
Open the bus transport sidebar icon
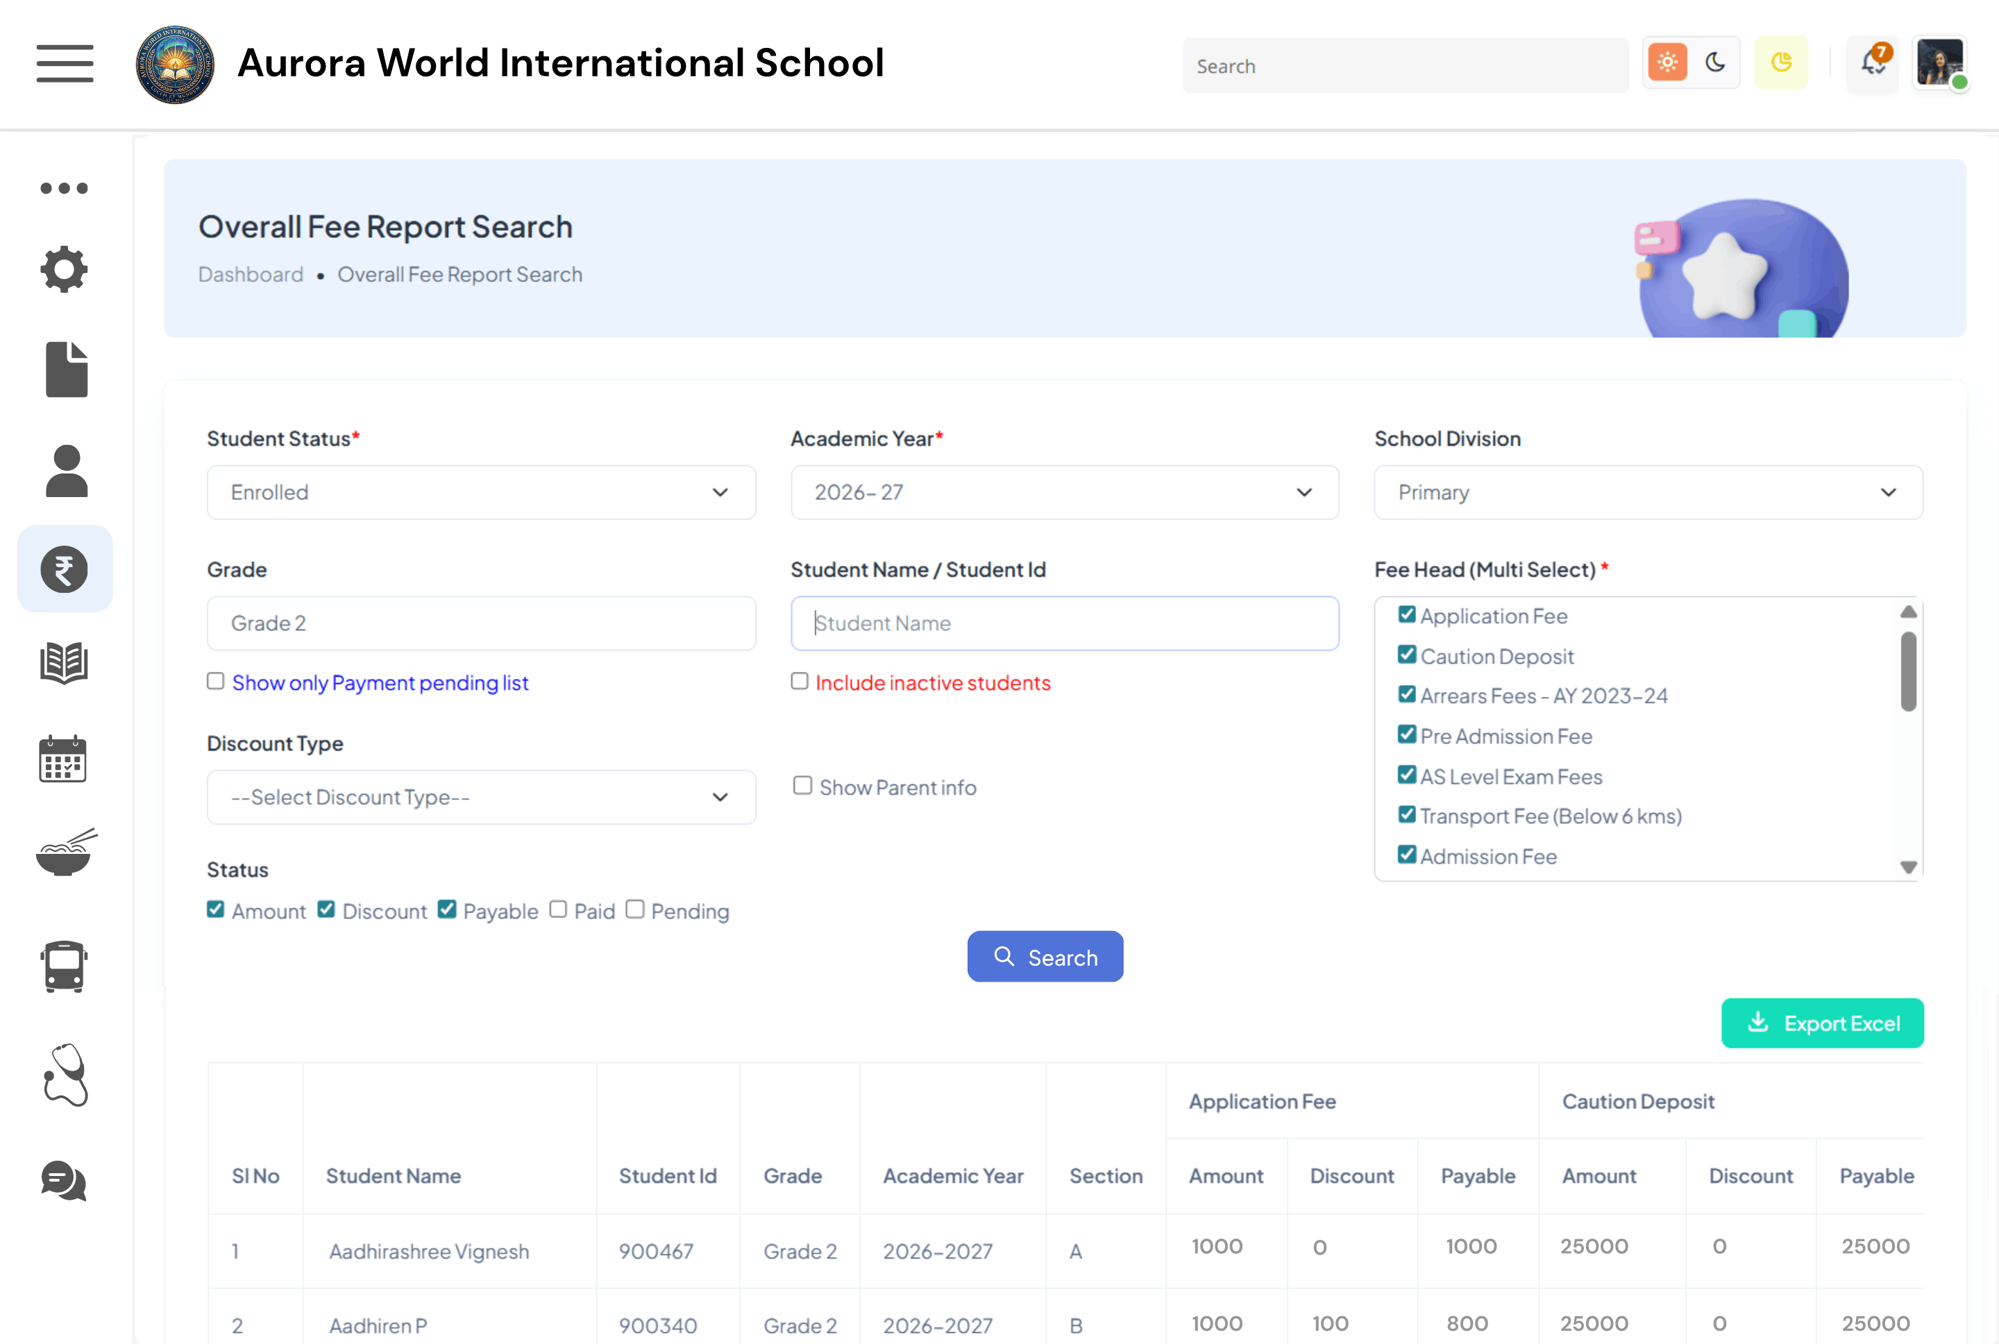coord(65,966)
